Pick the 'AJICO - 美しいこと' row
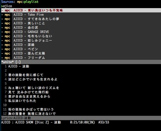The width and height of the screenshot is (161, 131). tap(81, 23)
